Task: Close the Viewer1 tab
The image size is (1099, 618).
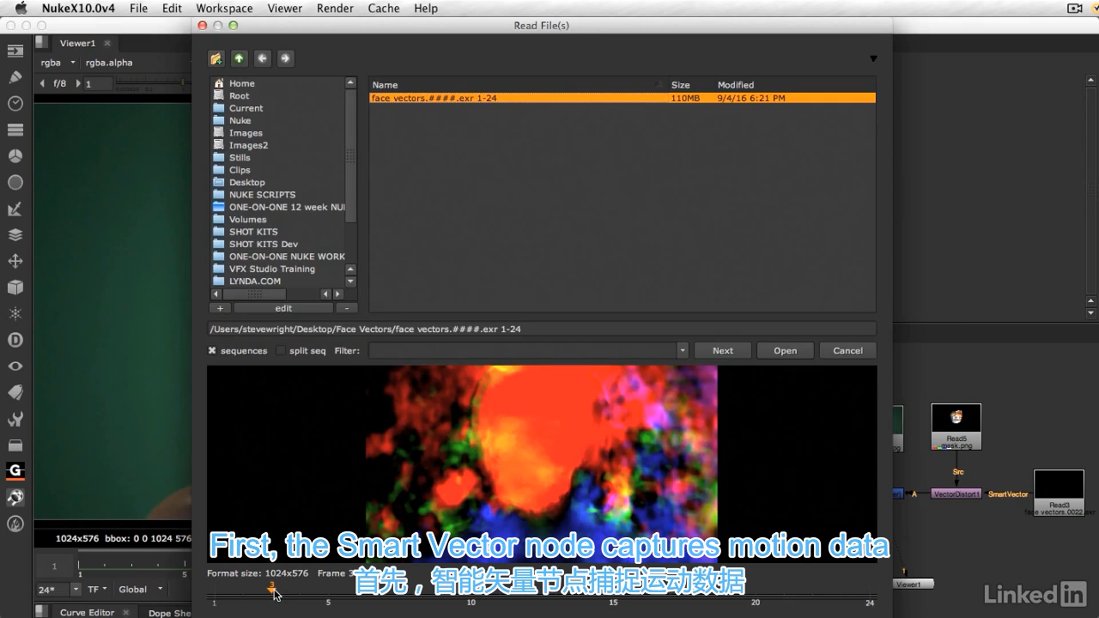Action: 107,43
